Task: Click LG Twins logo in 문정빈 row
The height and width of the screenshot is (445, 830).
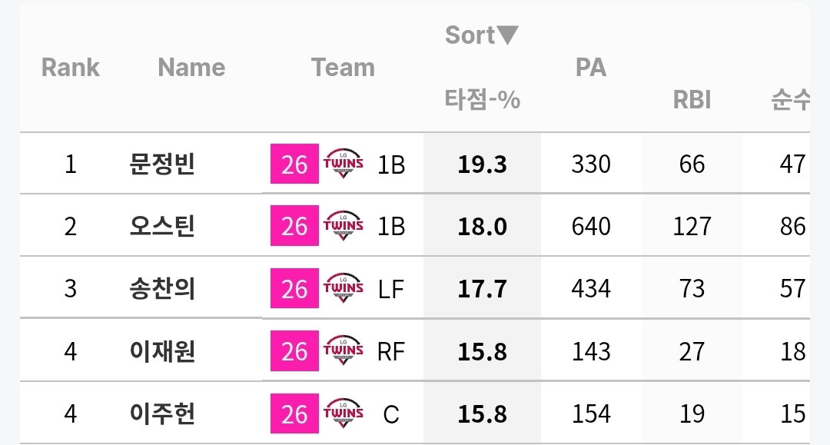Action: [x=343, y=164]
